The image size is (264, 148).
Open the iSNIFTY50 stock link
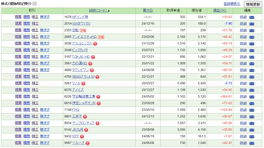(x=81, y=23)
